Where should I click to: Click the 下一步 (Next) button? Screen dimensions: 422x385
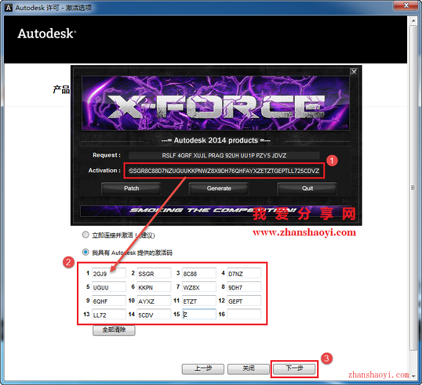click(294, 369)
